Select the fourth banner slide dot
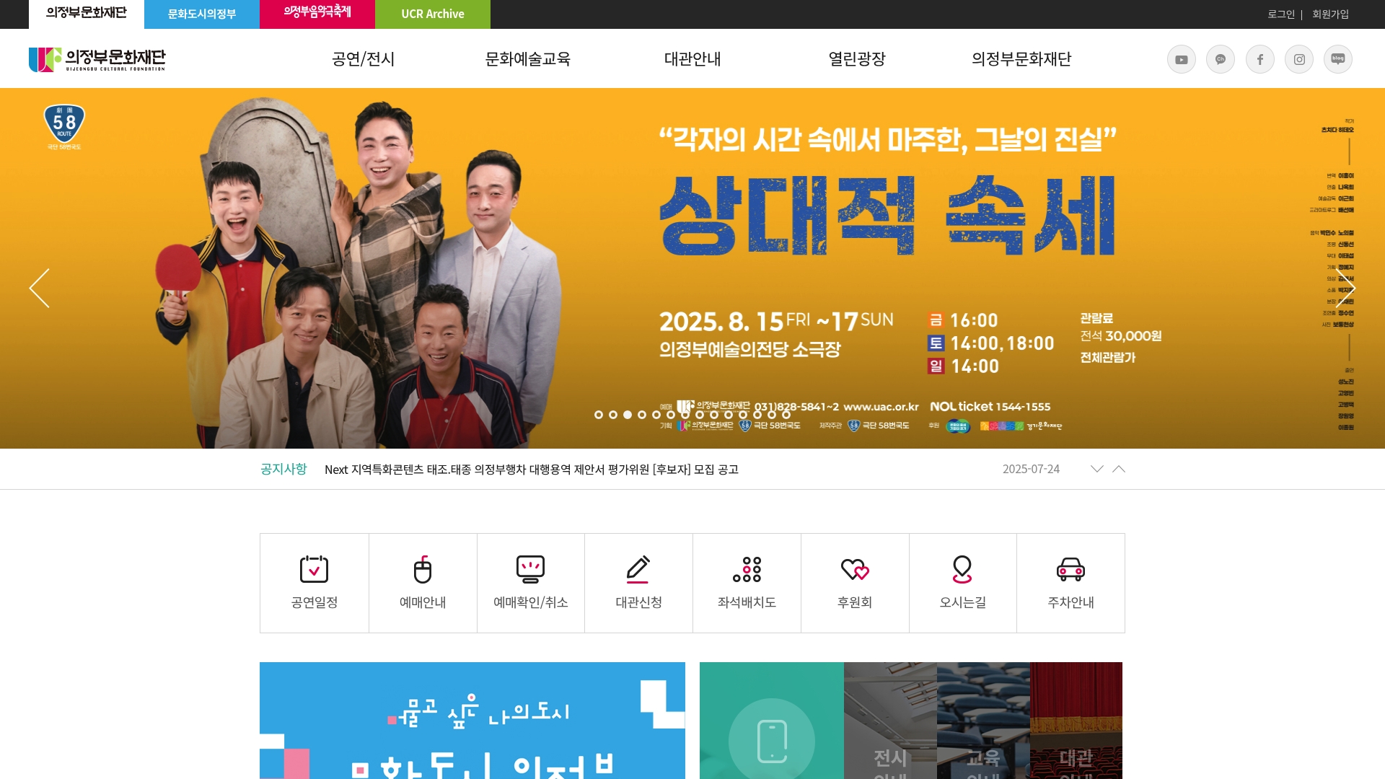This screenshot has height=779, width=1385. pos(642,415)
